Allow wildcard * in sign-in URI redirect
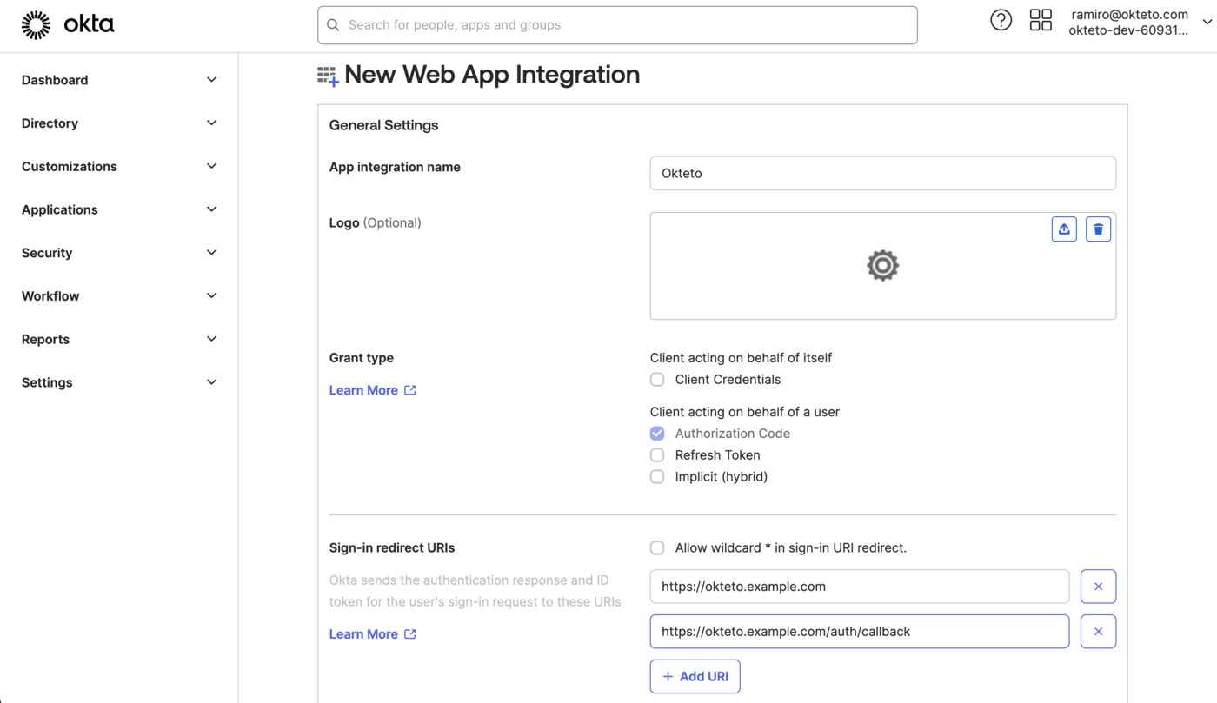Image resolution: width=1217 pixels, height=703 pixels. [656, 547]
